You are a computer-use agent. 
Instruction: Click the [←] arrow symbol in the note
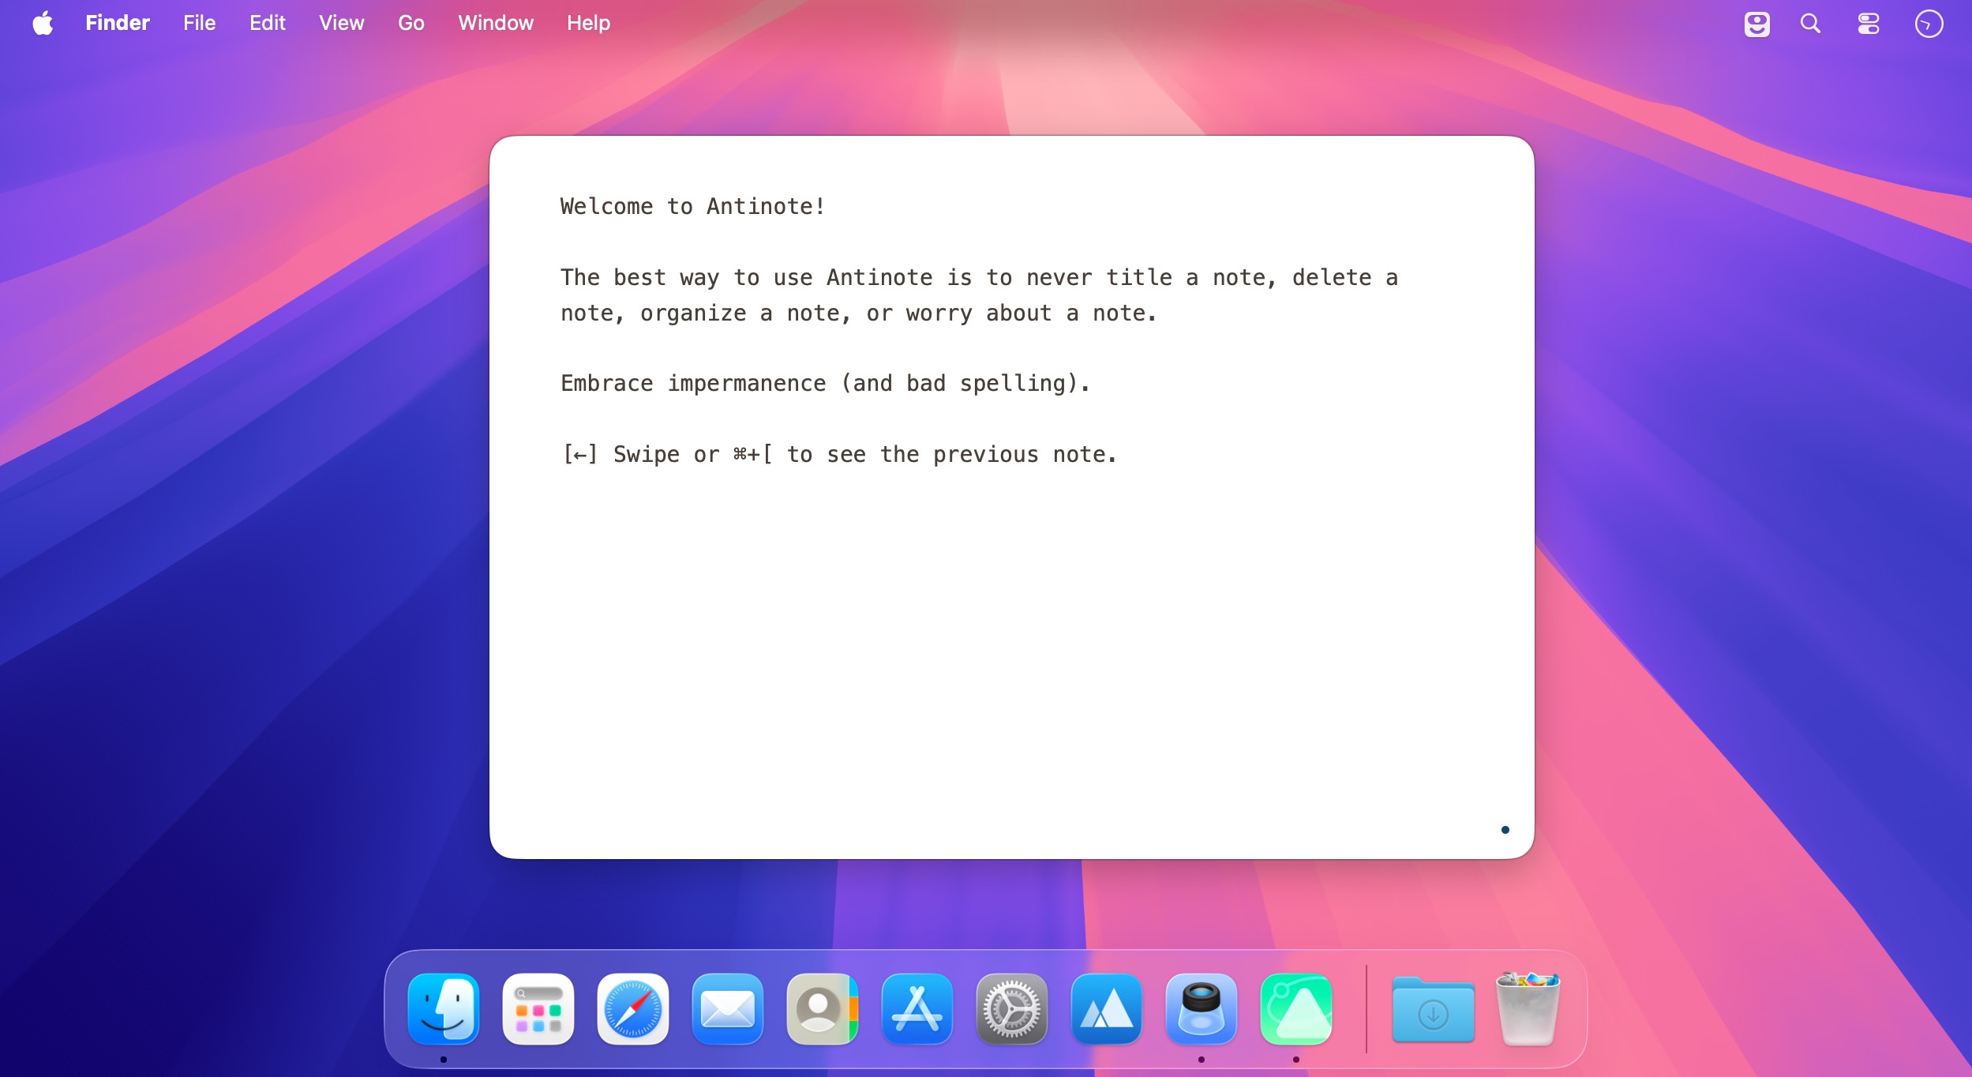[579, 454]
